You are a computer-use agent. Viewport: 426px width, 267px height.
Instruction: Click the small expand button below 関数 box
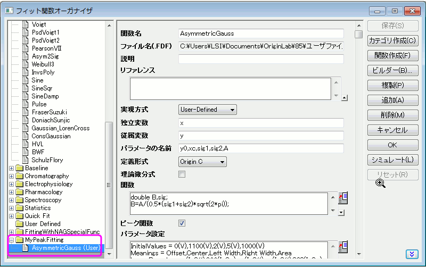click(341, 213)
